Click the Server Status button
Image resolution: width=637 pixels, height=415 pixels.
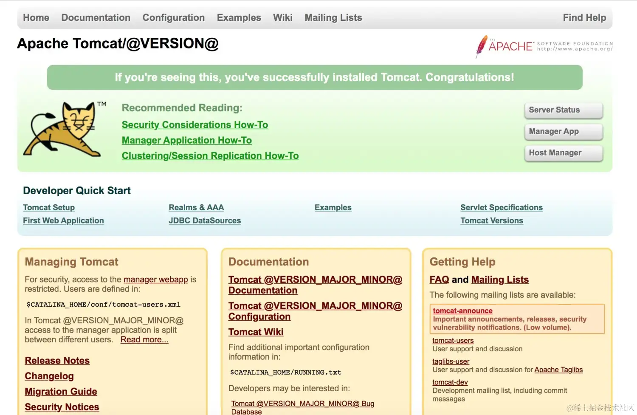(x=564, y=110)
